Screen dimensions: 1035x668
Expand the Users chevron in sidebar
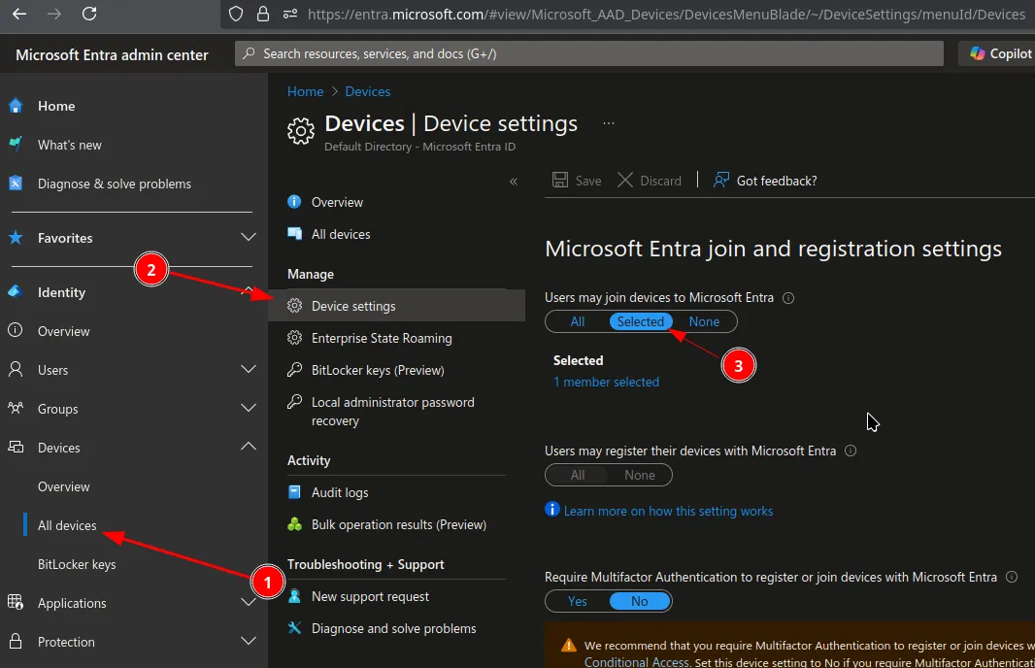pyautogui.click(x=249, y=369)
